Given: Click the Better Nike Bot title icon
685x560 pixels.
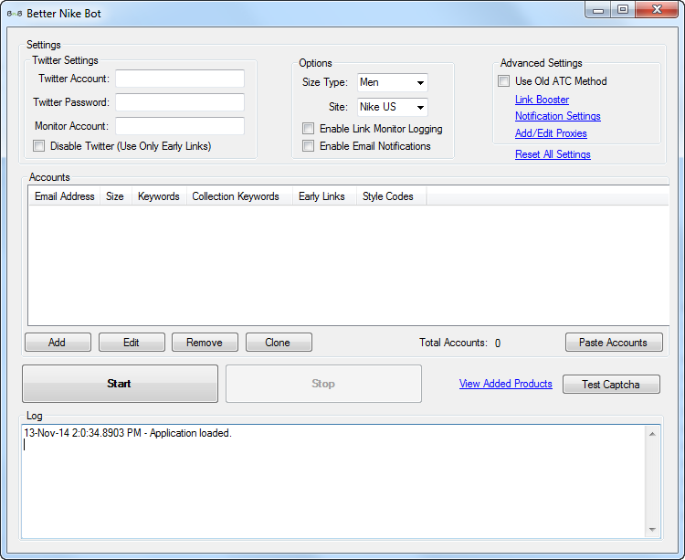Looking at the screenshot, I should click(x=14, y=14).
